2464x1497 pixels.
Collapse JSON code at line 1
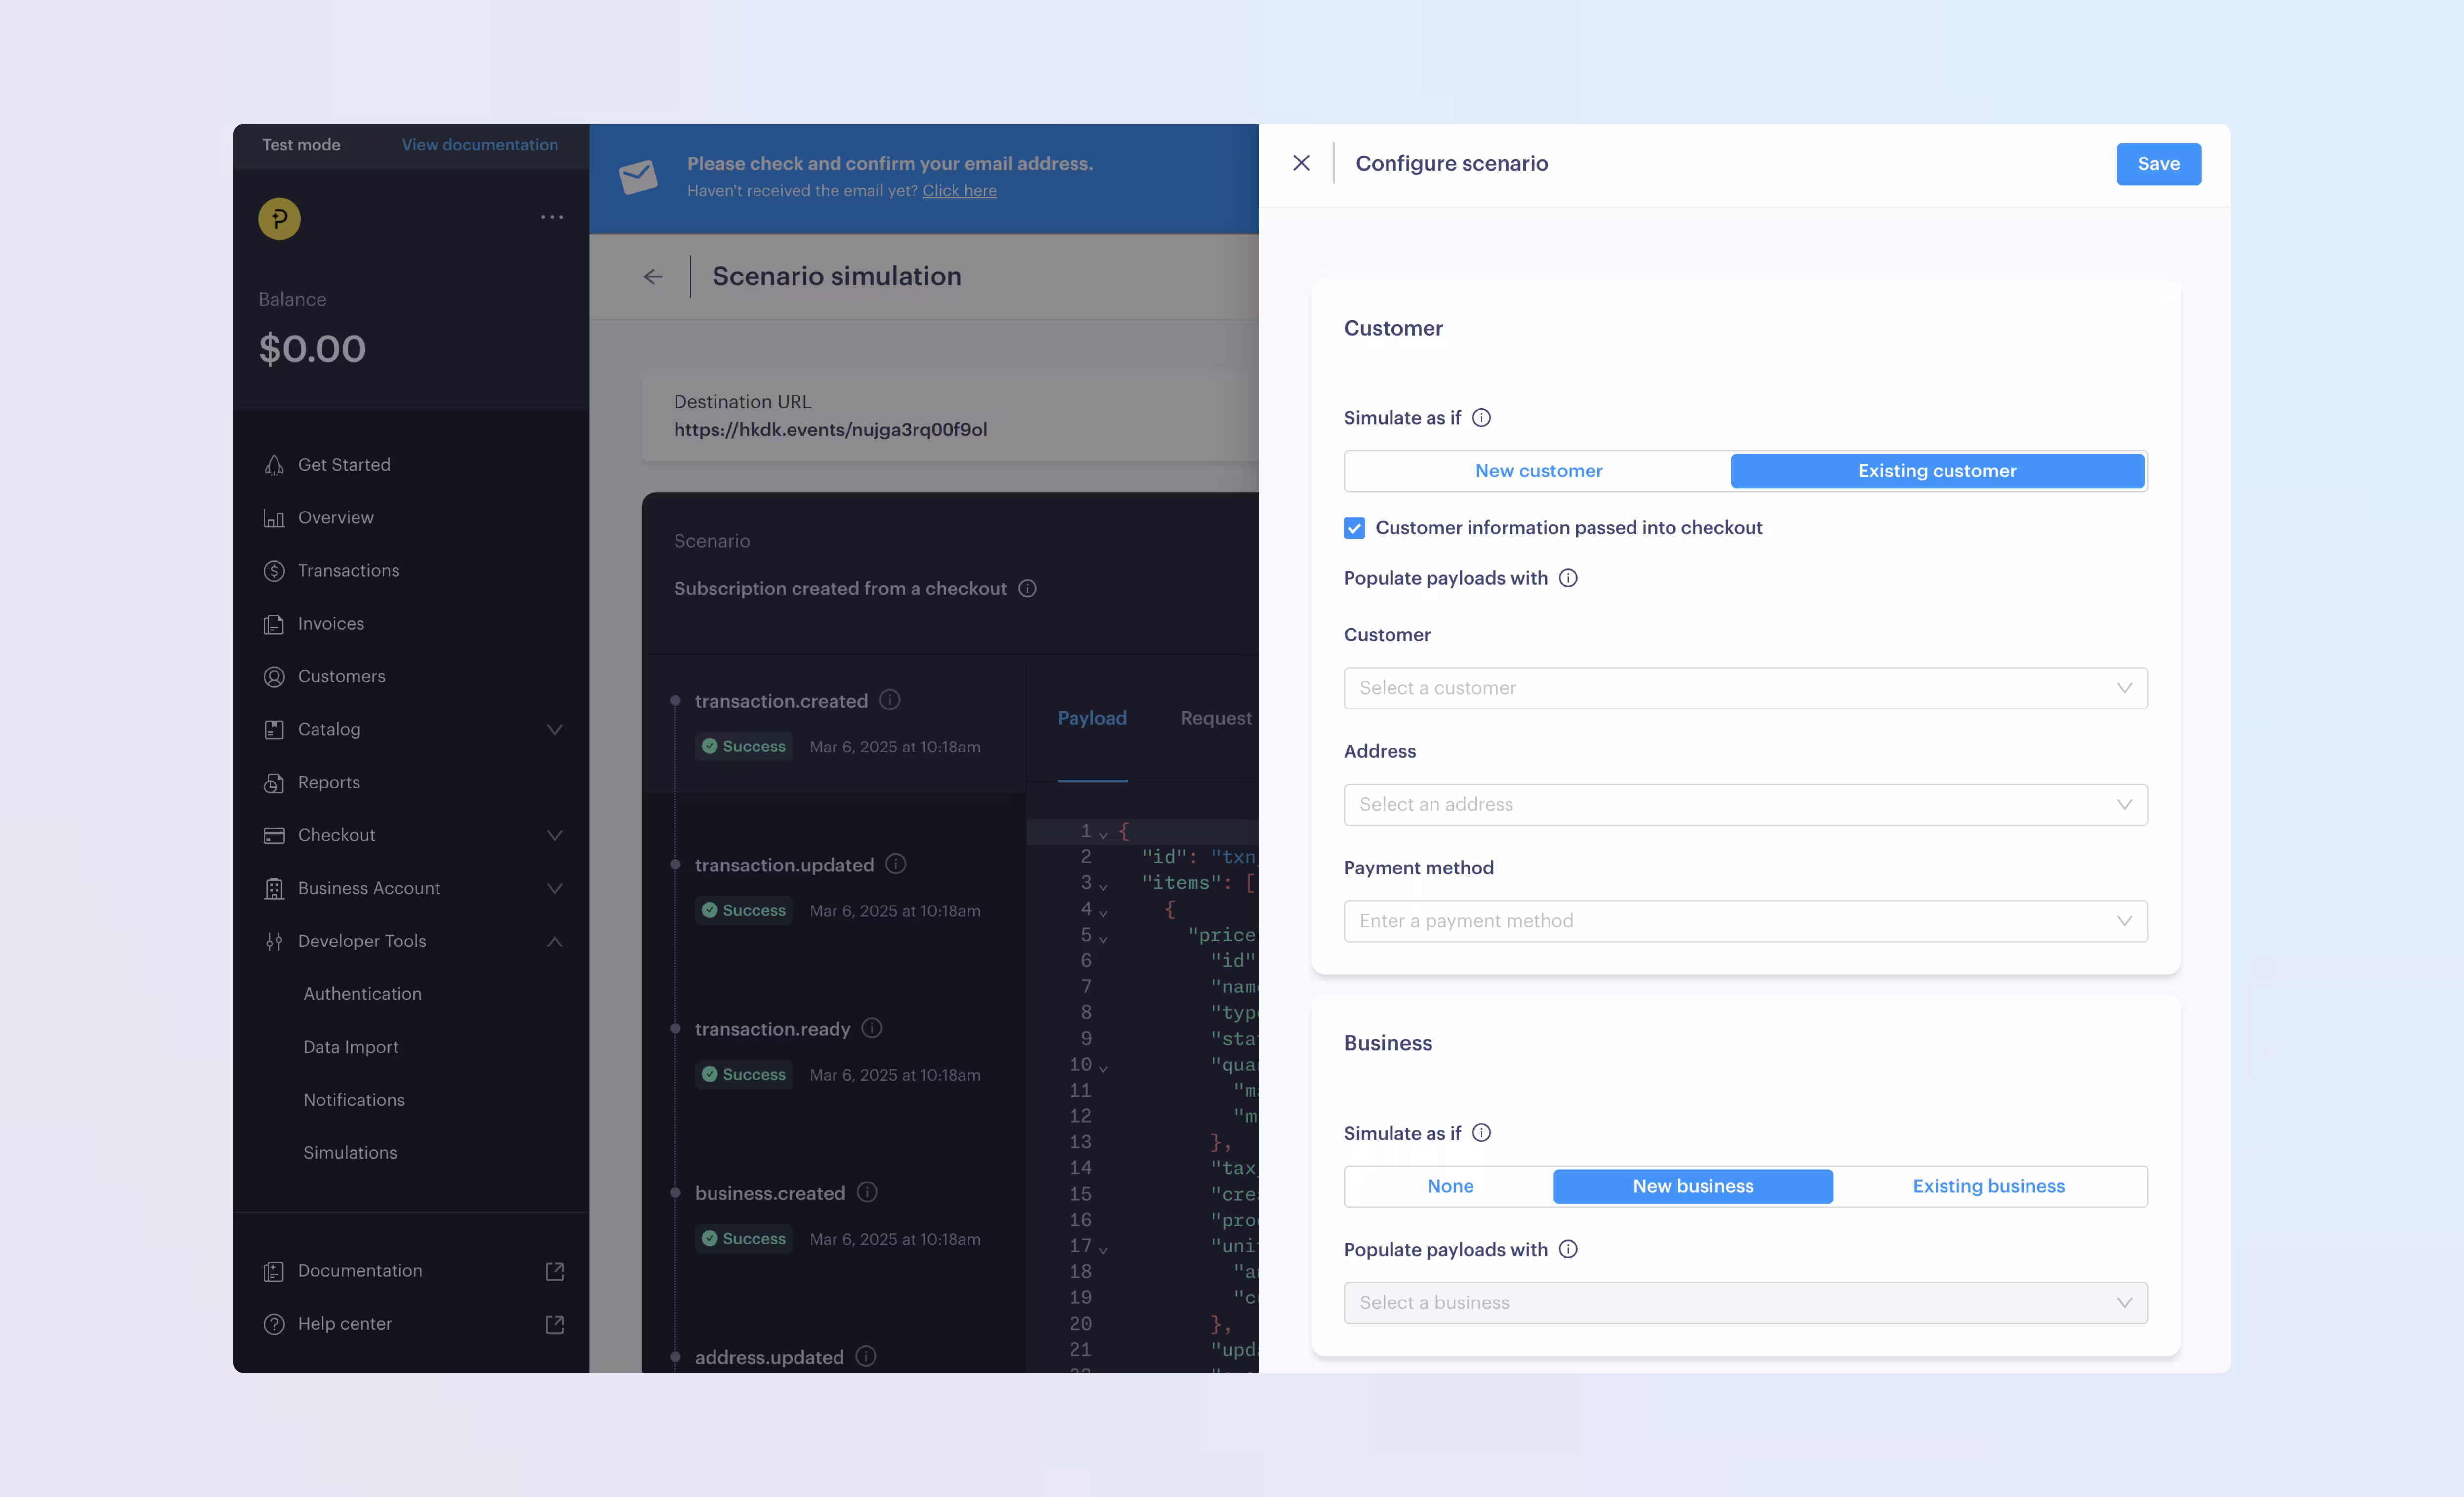(x=1103, y=834)
